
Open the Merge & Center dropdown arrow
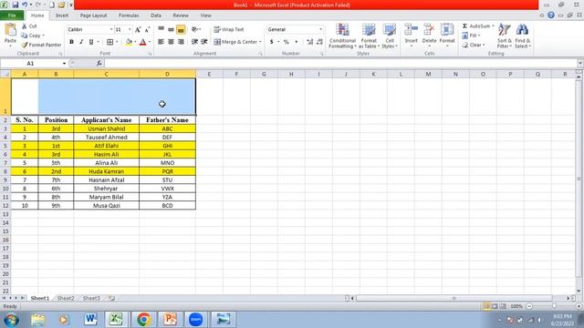click(260, 42)
